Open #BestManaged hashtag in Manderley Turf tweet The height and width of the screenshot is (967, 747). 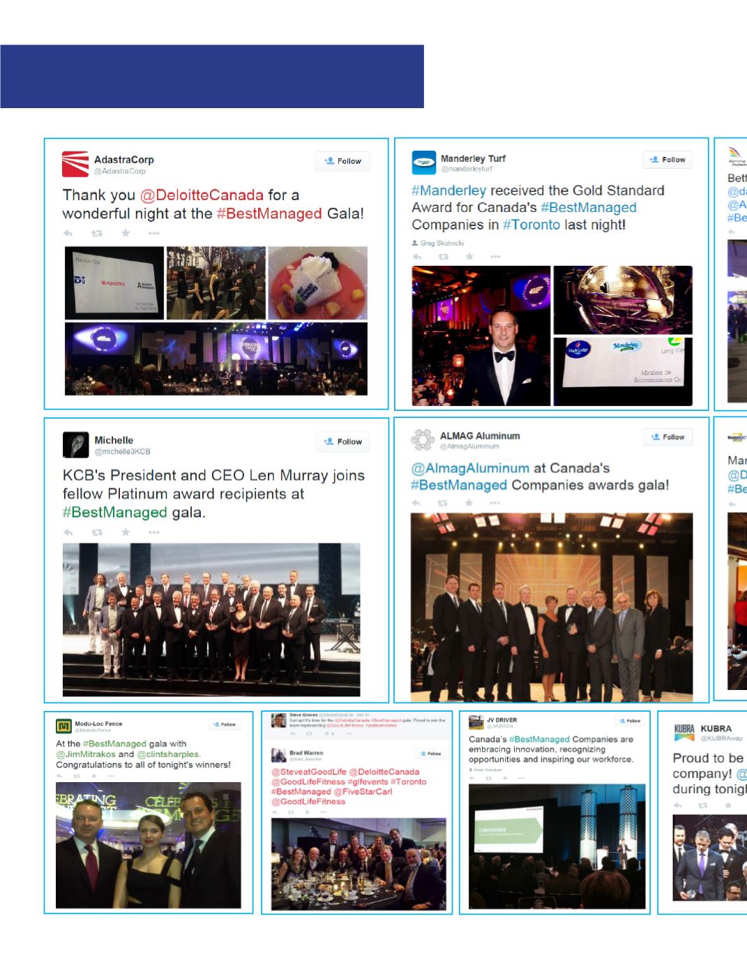(x=589, y=207)
